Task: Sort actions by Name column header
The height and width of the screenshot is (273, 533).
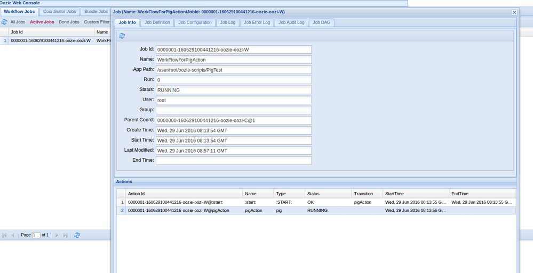Action: pyautogui.click(x=258, y=194)
